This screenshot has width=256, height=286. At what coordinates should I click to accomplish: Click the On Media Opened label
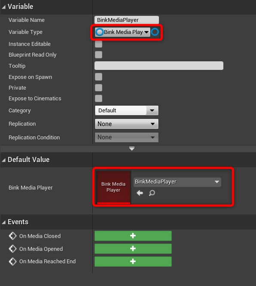pos(41,249)
